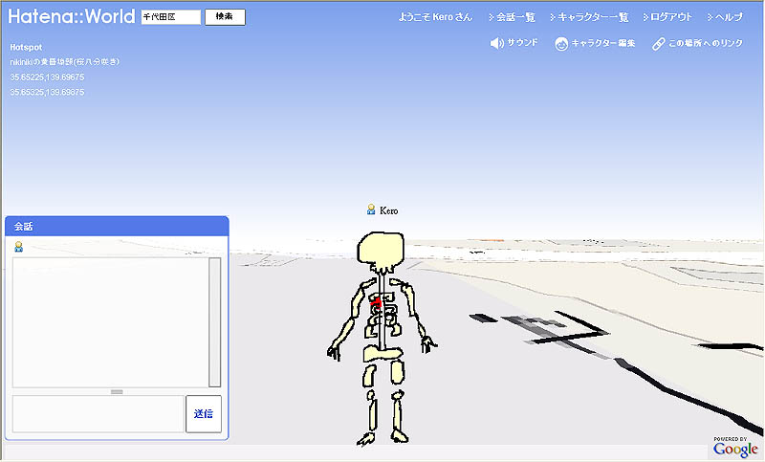Click the chat panel resize handle
This screenshot has height=462, width=765.
pos(117,392)
